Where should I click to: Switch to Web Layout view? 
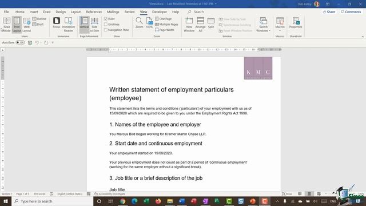click(x=27, y=25)
